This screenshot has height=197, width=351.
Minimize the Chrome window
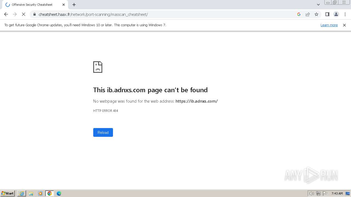tap(328, 2)
